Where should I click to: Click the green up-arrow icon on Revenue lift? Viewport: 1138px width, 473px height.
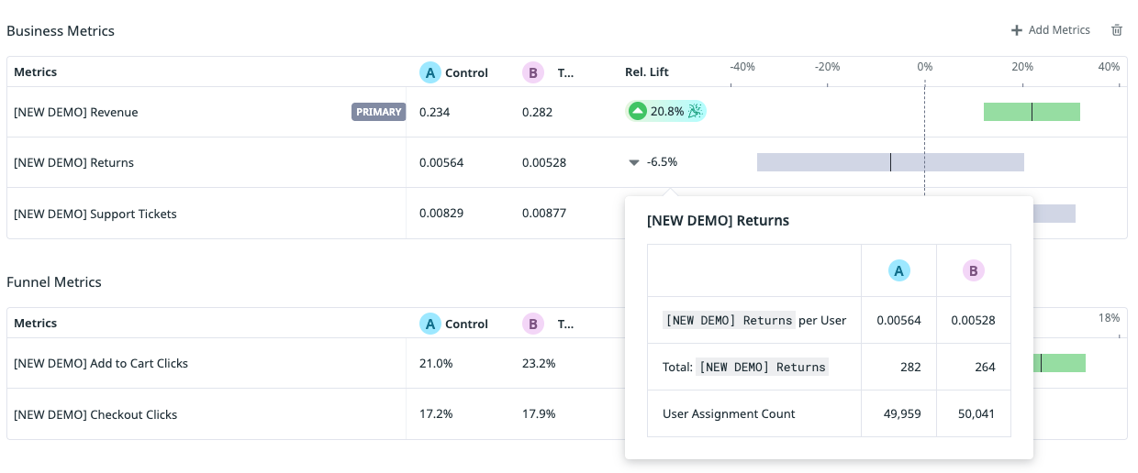pyautogui.click(x=637, y=112)
